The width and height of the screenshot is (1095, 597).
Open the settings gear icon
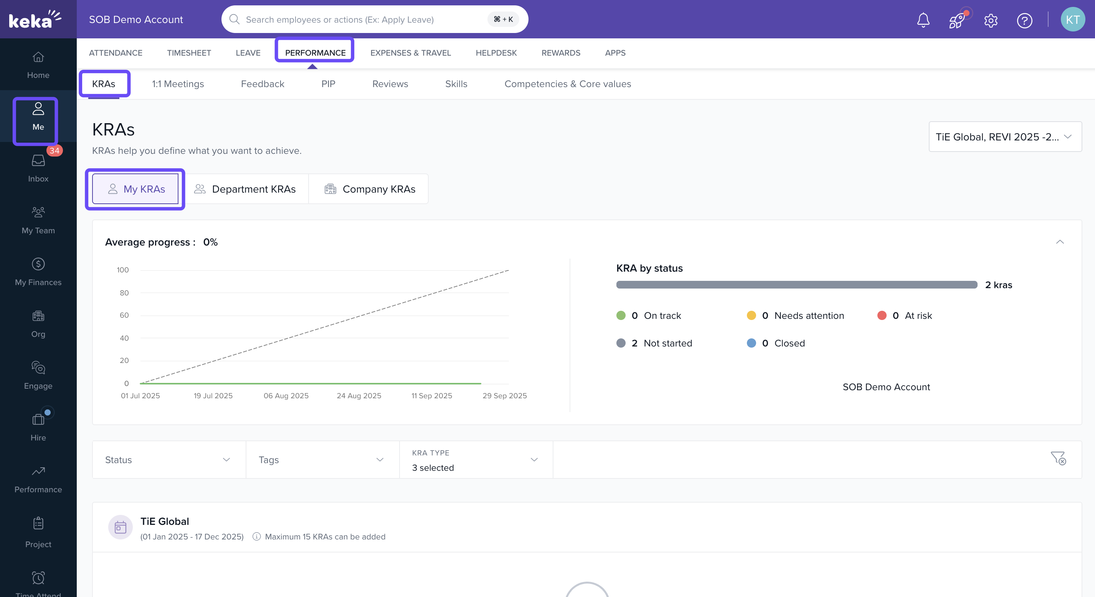pyautogui.click(x=991, y=20)
